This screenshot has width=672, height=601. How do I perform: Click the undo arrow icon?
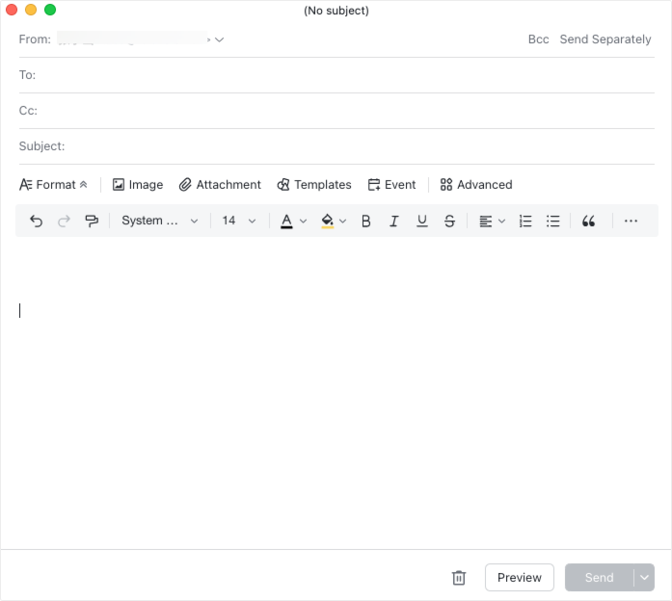click(37, 221)
